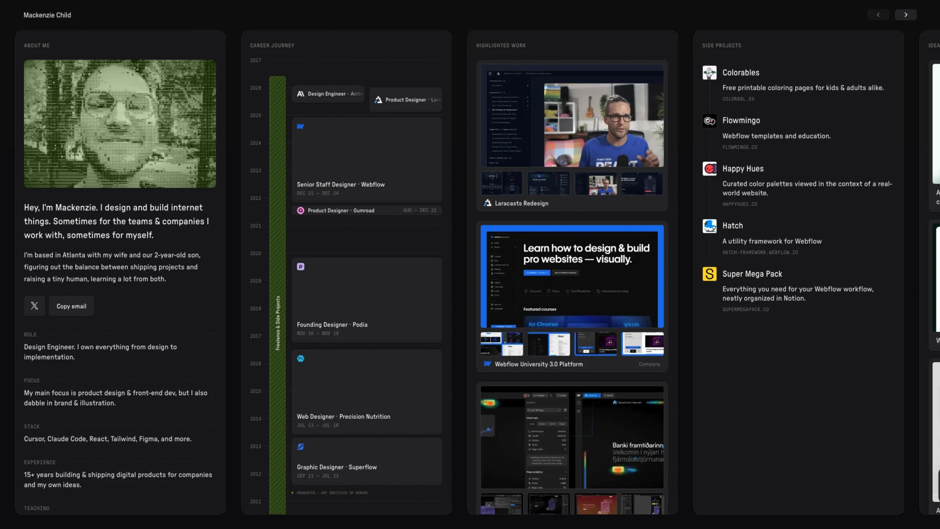Click the DEC 21 – DEC 24 date range

click(318, 193)
